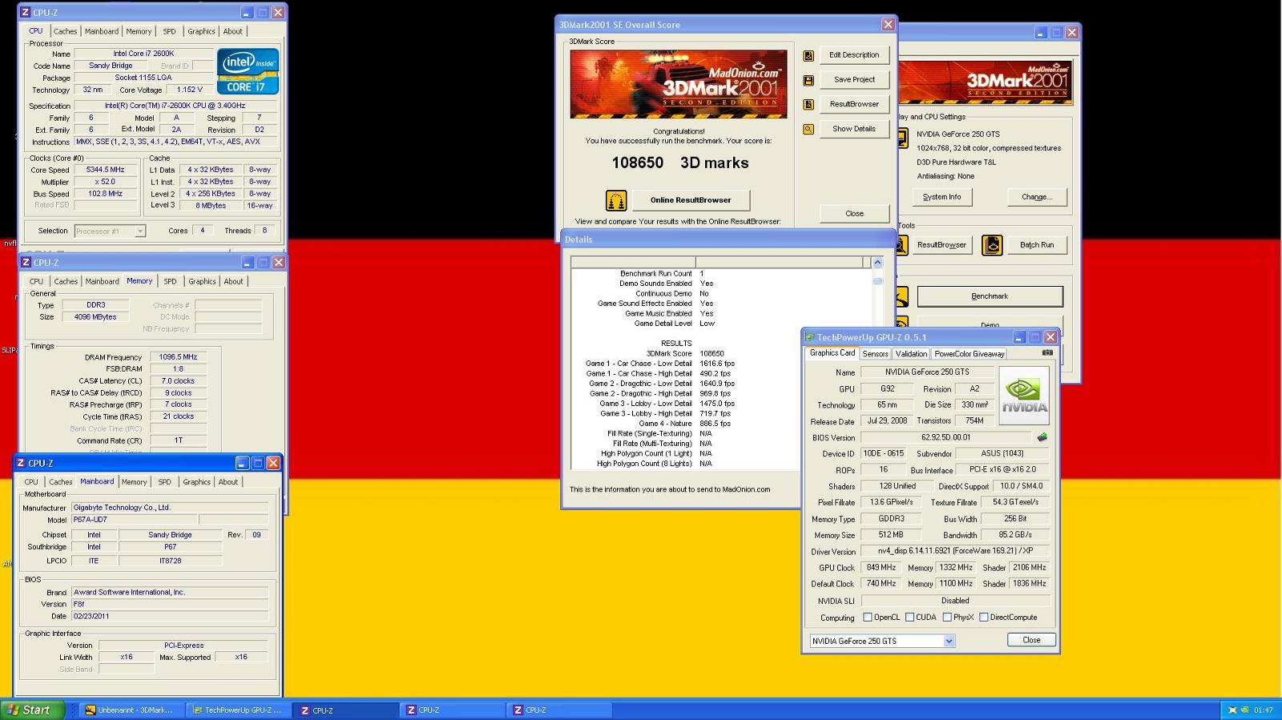Toggle the OpenCL checkbox in GPU-Z
The height and width of the screenshot is (720, 1282).
[x=867, y=617]
